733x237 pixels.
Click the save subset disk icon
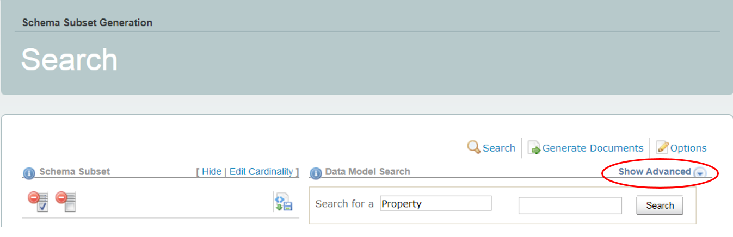tap(284, 202)
